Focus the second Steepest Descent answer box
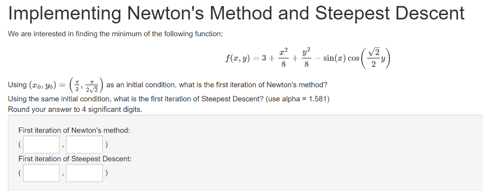 [84, 173]
